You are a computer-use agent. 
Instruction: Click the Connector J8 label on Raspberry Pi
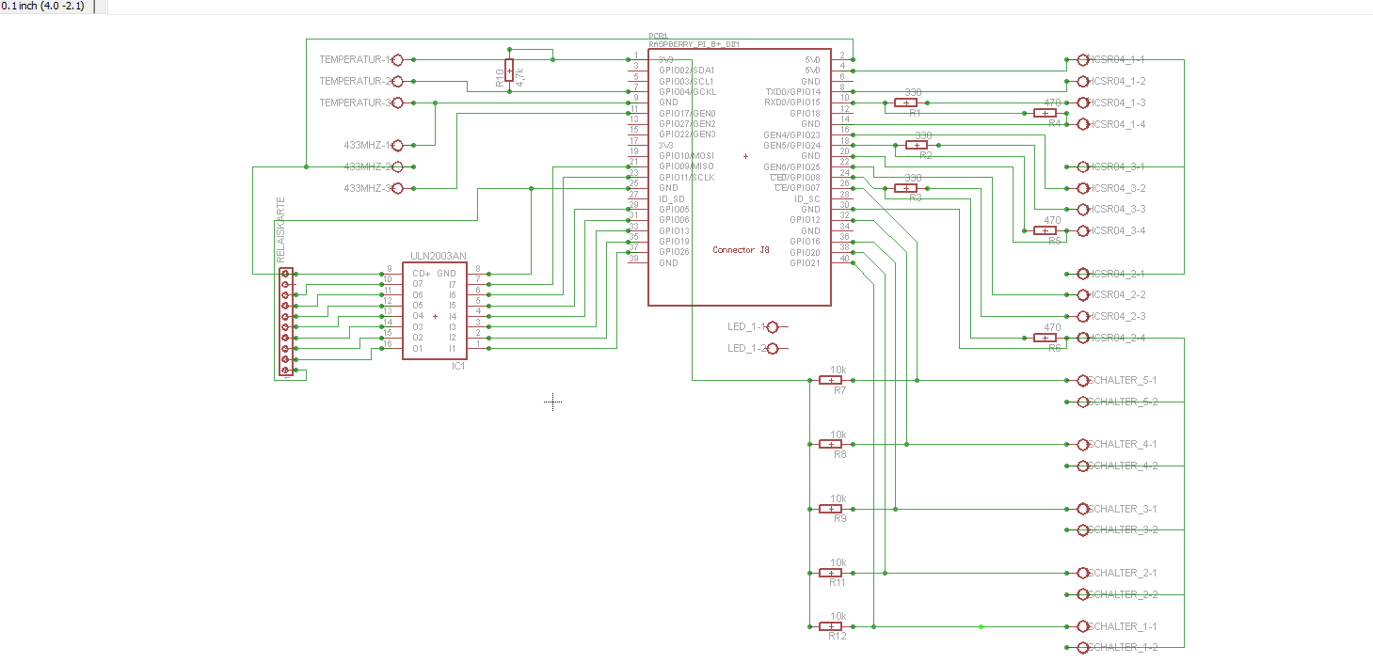click(x=741, y=250)
